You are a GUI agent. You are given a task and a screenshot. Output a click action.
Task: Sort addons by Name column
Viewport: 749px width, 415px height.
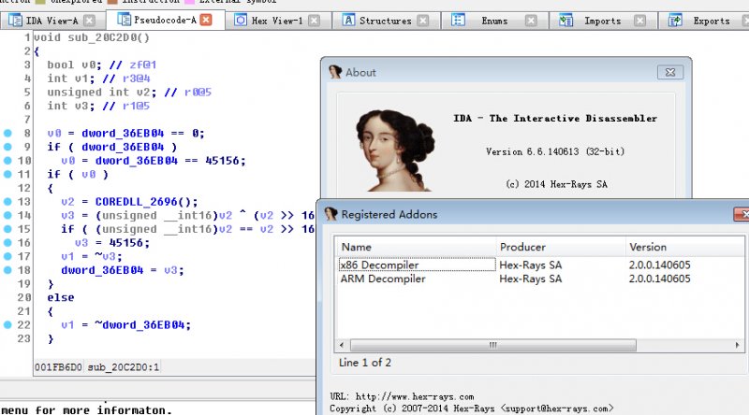click(x=415, y=247)
